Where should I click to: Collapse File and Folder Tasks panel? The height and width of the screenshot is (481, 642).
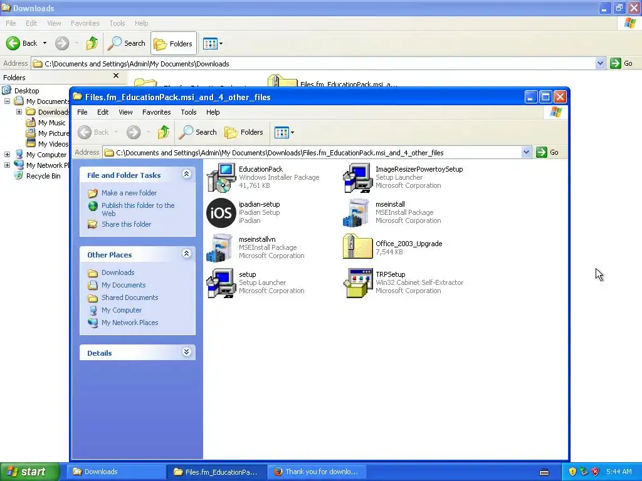186,174
